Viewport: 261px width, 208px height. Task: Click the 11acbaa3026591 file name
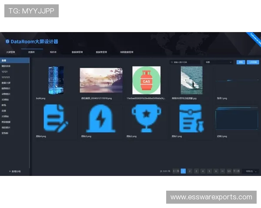click(146, 98)
